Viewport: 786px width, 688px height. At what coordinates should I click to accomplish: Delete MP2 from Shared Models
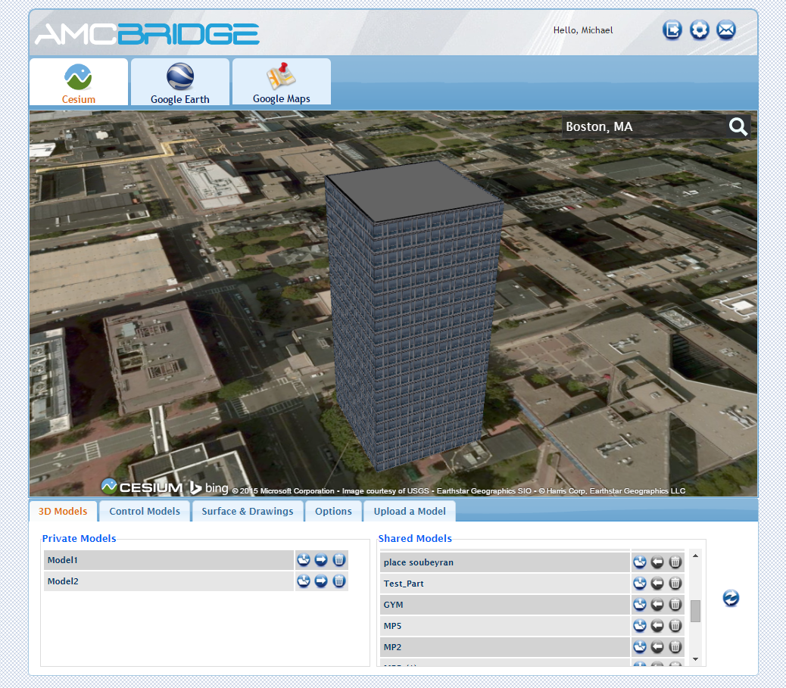coord(675,647)
